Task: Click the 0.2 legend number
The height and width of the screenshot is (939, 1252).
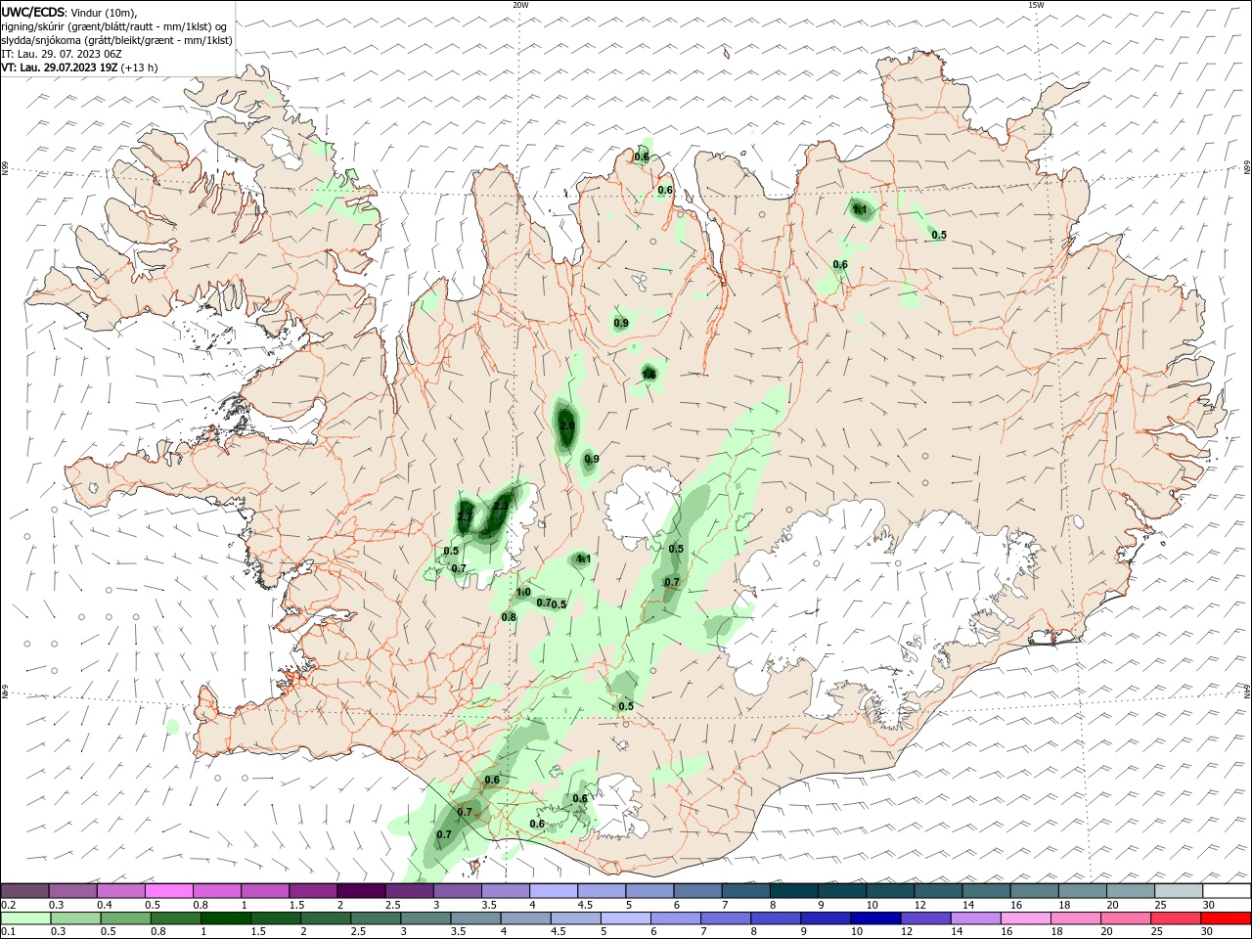Action: point(8,905)
